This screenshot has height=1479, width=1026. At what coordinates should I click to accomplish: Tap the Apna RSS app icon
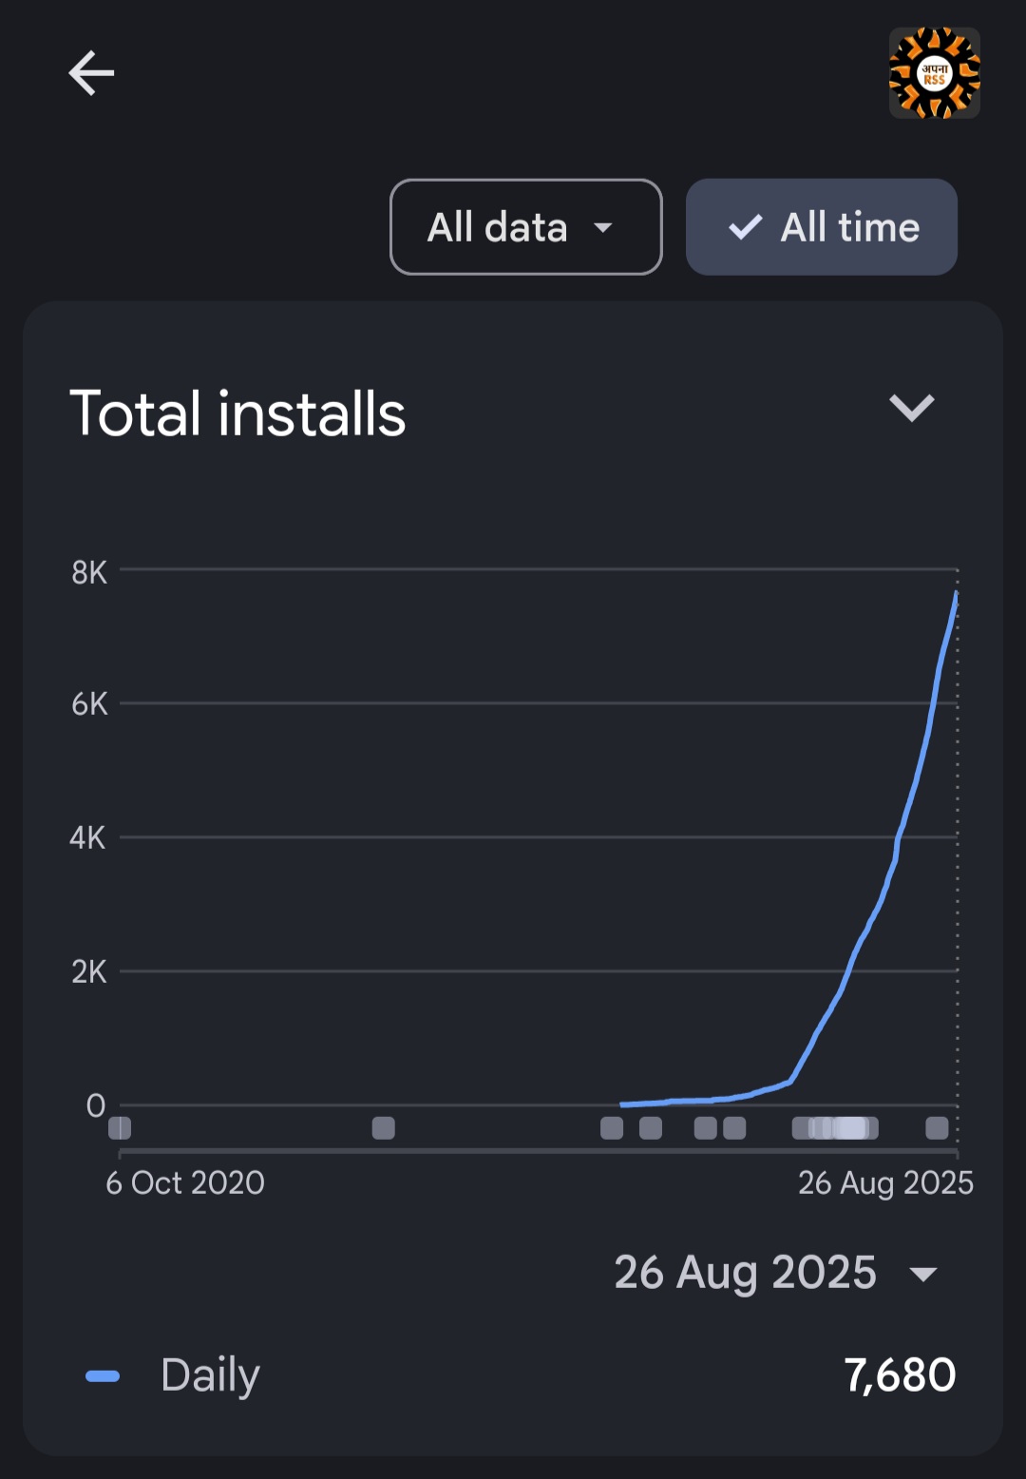pos(934,73)
